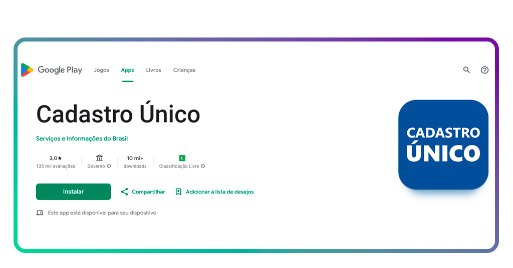Open Serviços e Informações do Brasil developer link
Screen dimensions: 513x268
82,138
